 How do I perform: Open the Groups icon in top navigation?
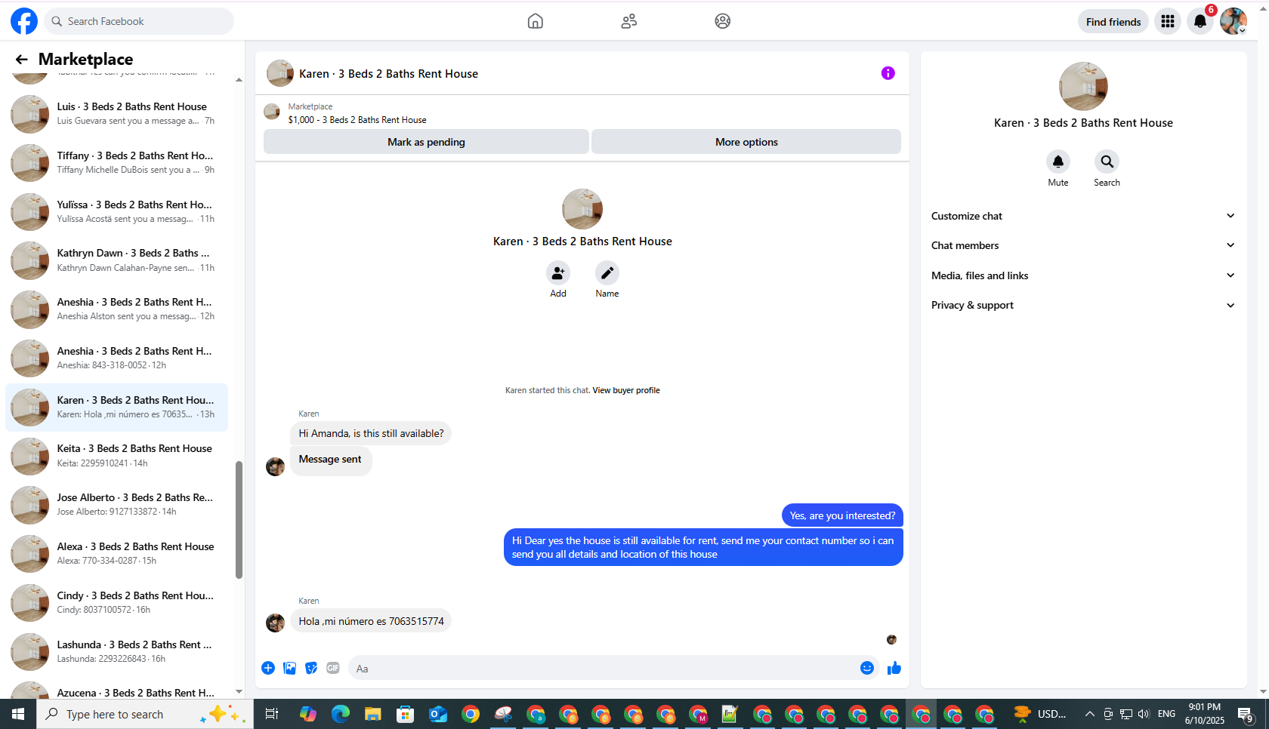coord(722,21)
